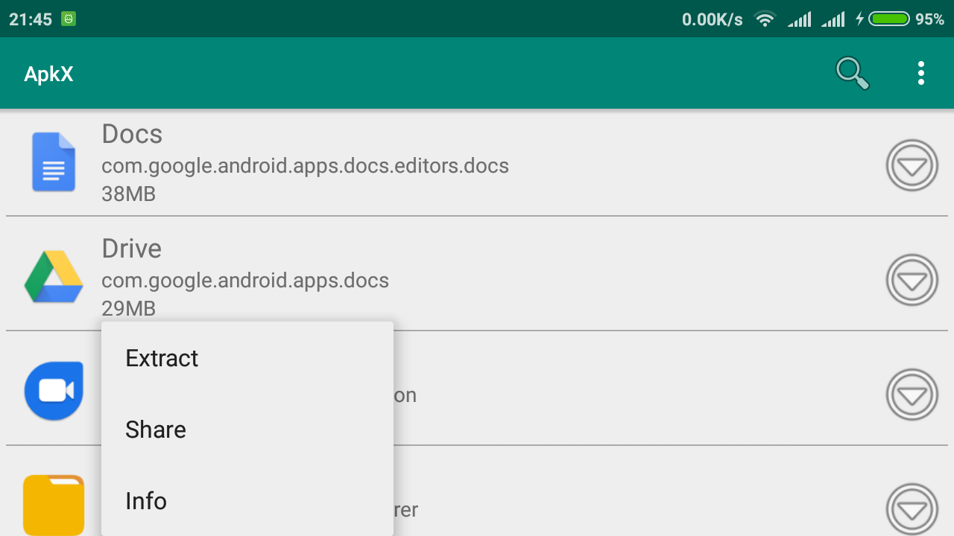Image resolution: width=954 pixels, height=536 pixels.
Task: Select the Docs app name
Action: pos(132,134)
